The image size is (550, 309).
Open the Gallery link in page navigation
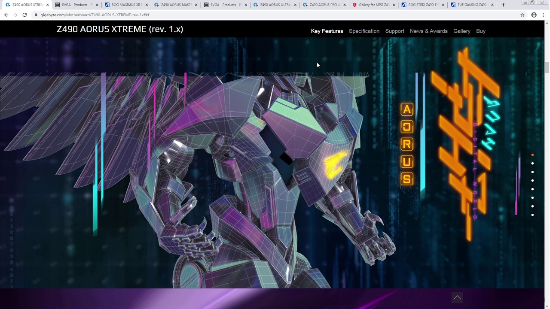[462, 31]
